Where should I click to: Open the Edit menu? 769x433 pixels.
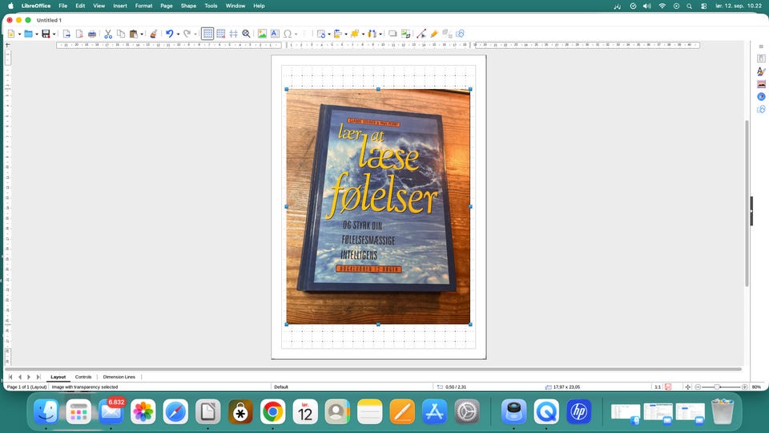(80, 6)
